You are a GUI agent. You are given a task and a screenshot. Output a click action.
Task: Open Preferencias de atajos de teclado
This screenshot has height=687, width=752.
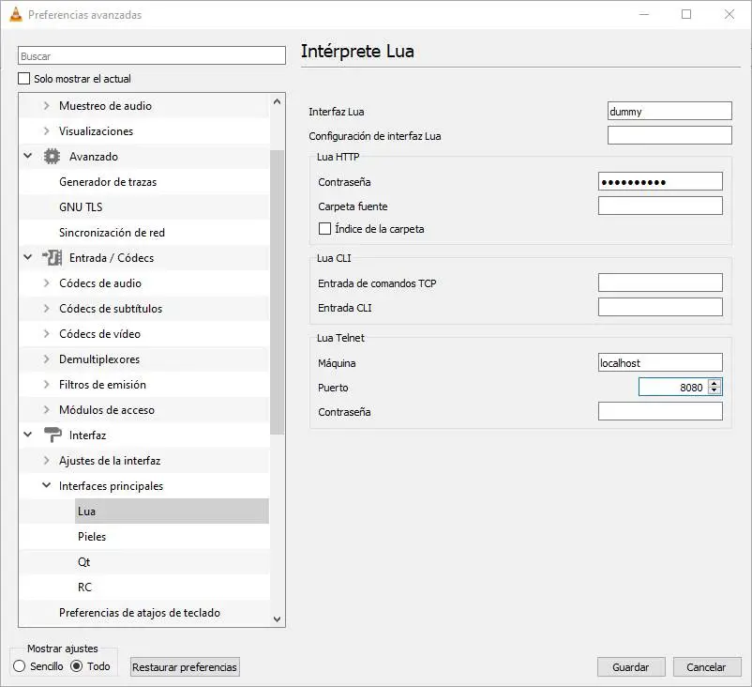(x=139, y=613)
